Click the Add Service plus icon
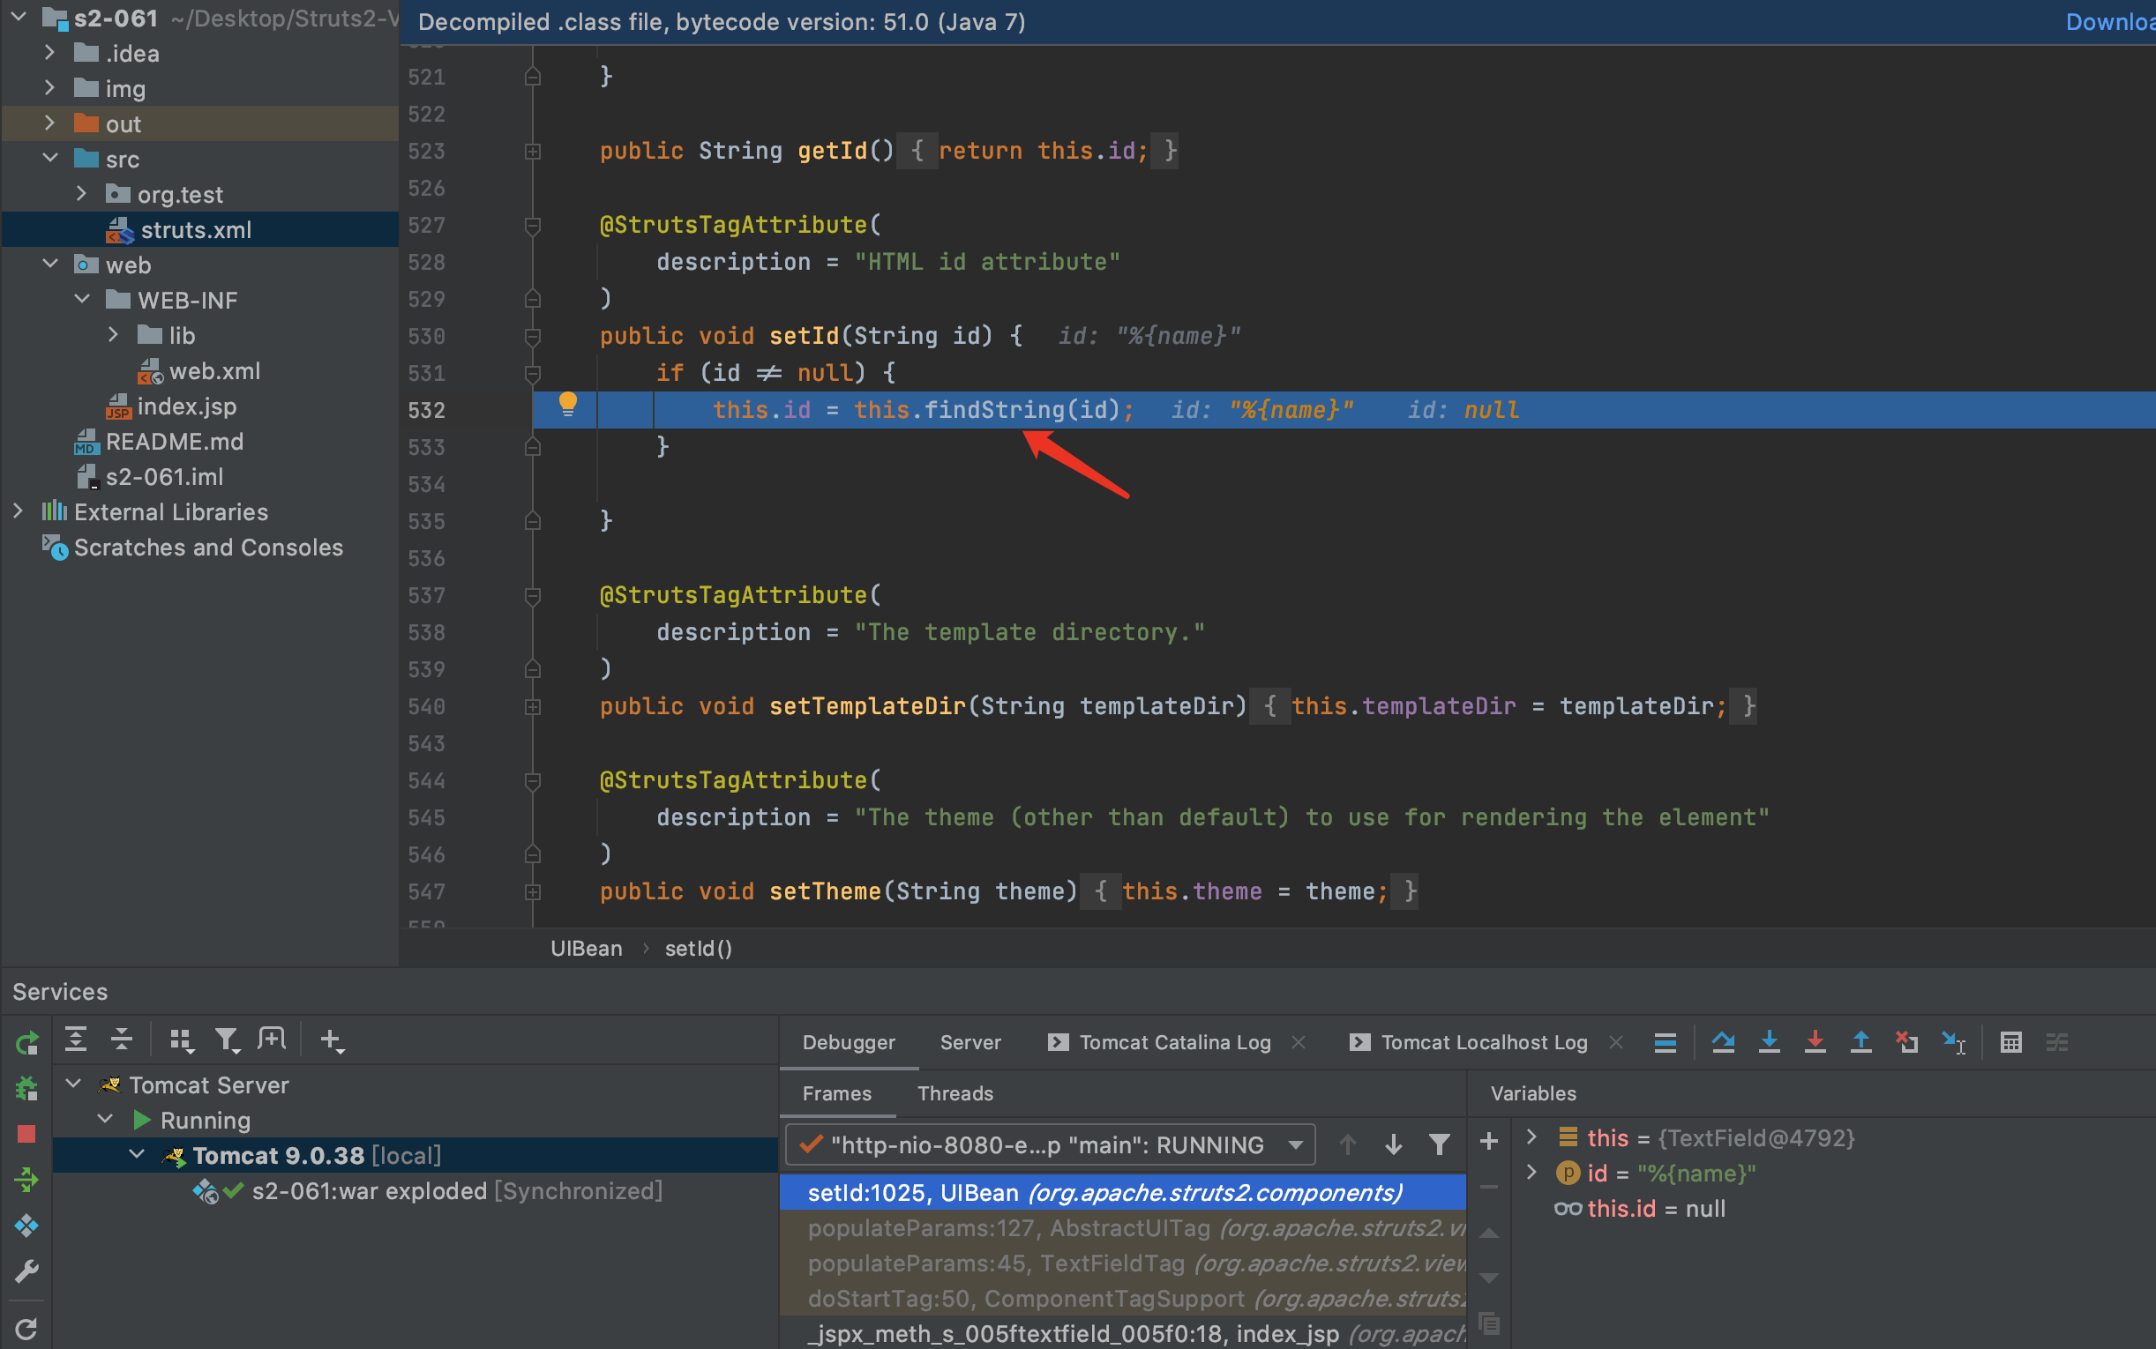The height and width of the screenshot is (1349, 2156). [332, 1040]
